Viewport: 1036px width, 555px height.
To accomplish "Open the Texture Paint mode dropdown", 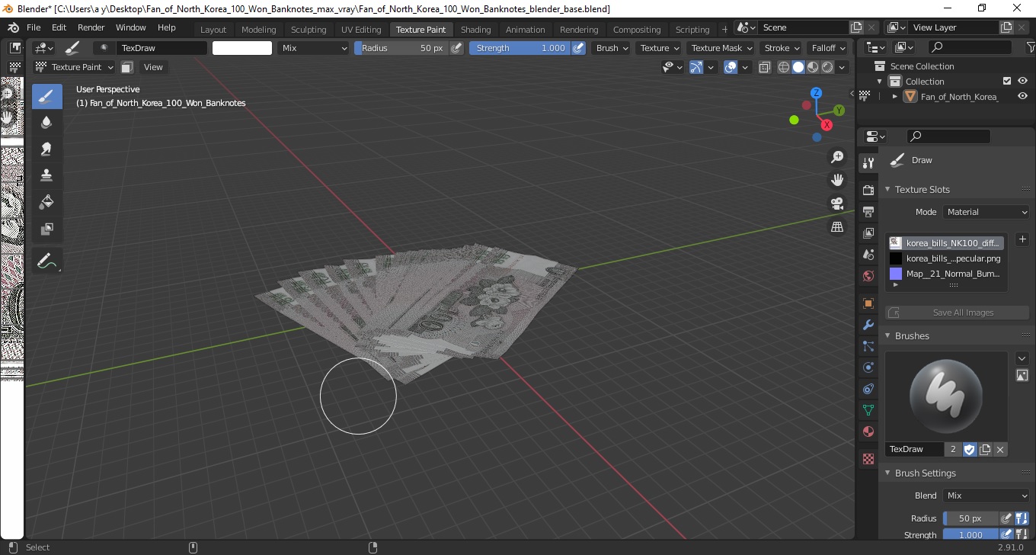I will 75,67.
